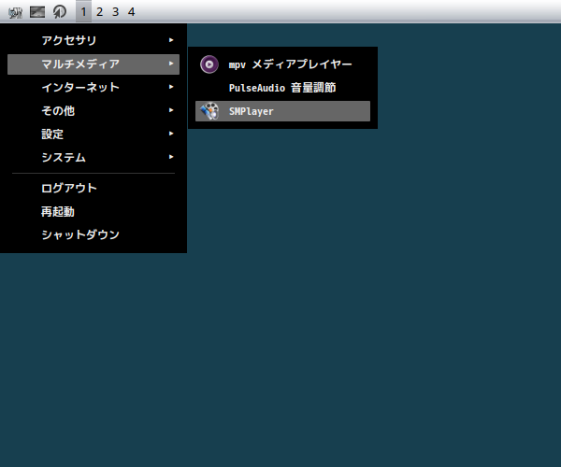The width and height of the screenshot is (561, 467).
Task: Expand arrow next to マルチメディア
Action: click(x=171, y=64)
